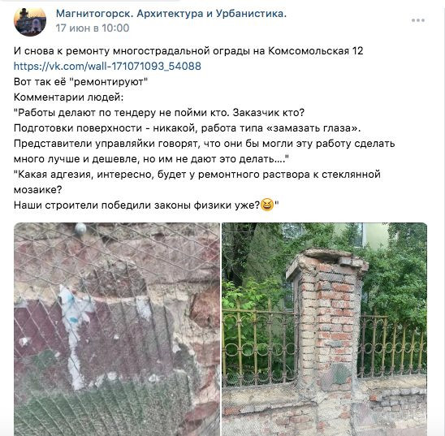This screenshot has width=445, height=436.
Task: Click the brick pillar in the right photo
Action: point(326,335)
